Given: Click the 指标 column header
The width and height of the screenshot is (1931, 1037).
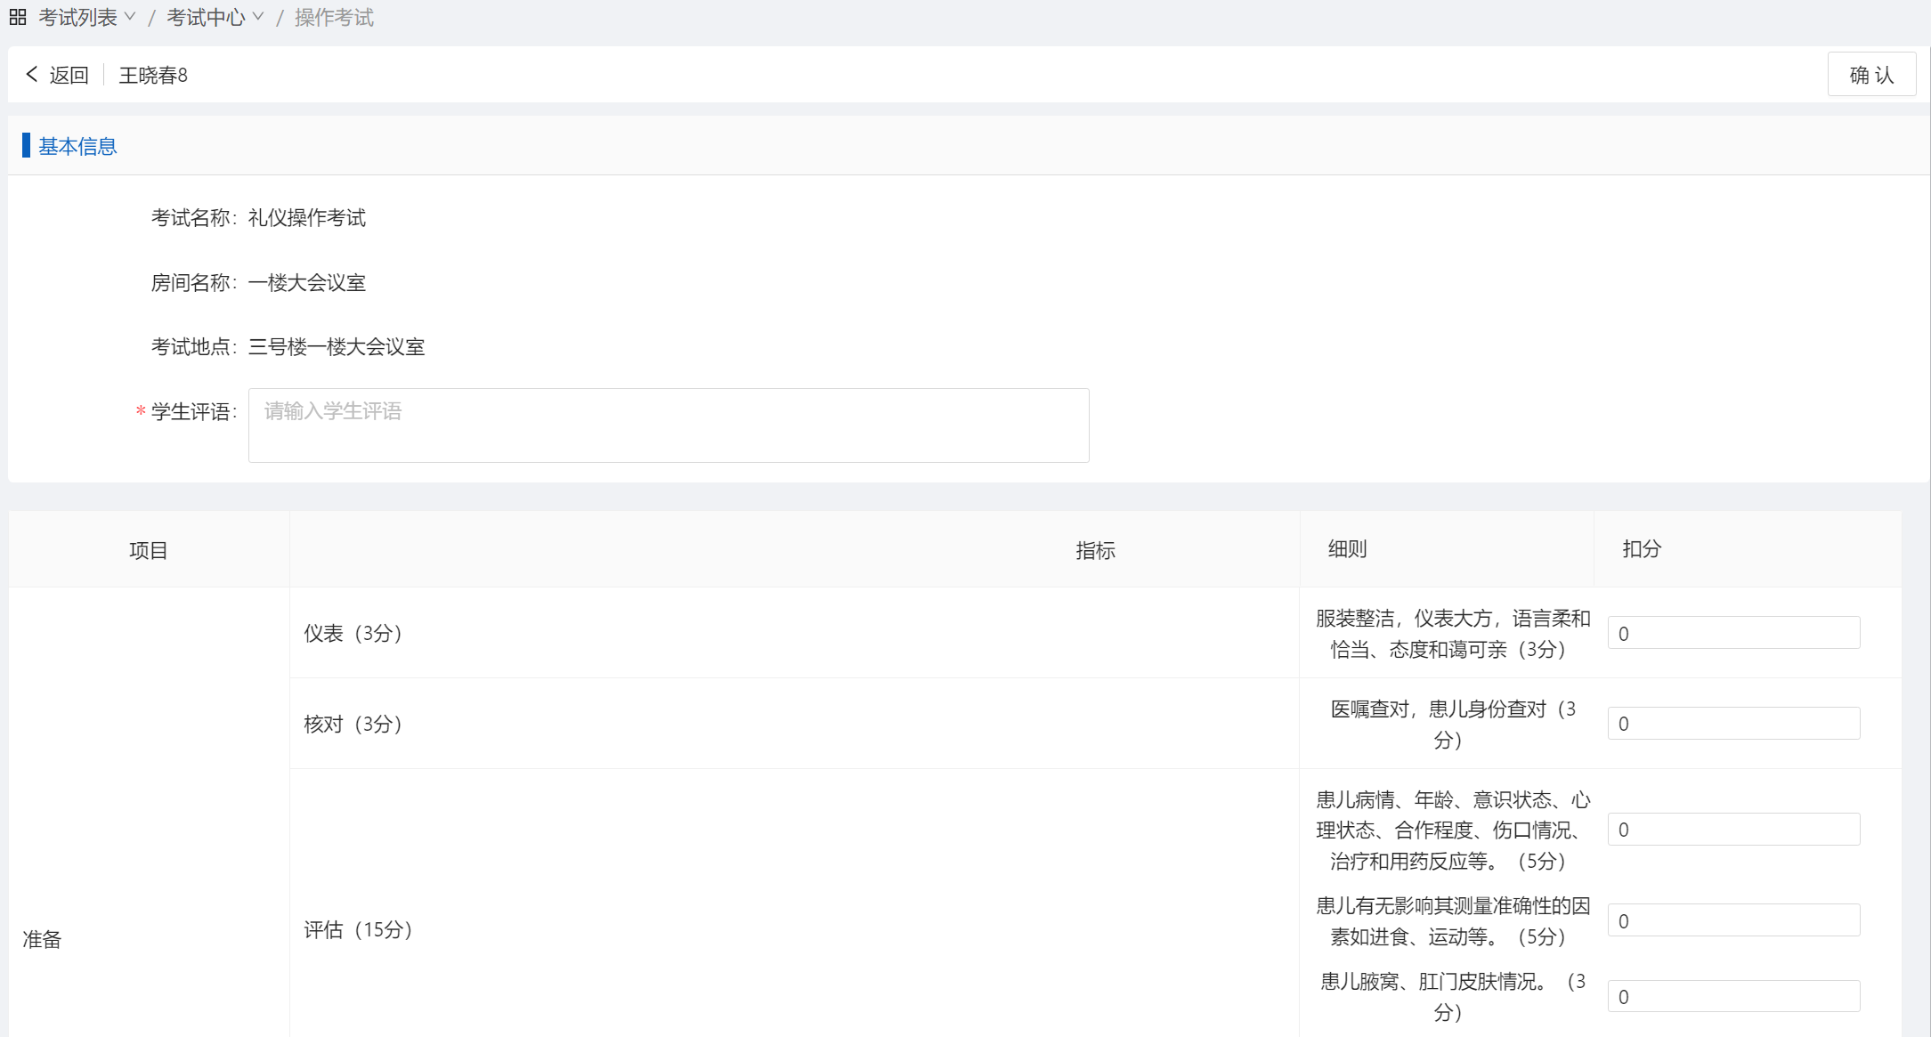Looking at the screenshot, I should (x=1095, y=550).
